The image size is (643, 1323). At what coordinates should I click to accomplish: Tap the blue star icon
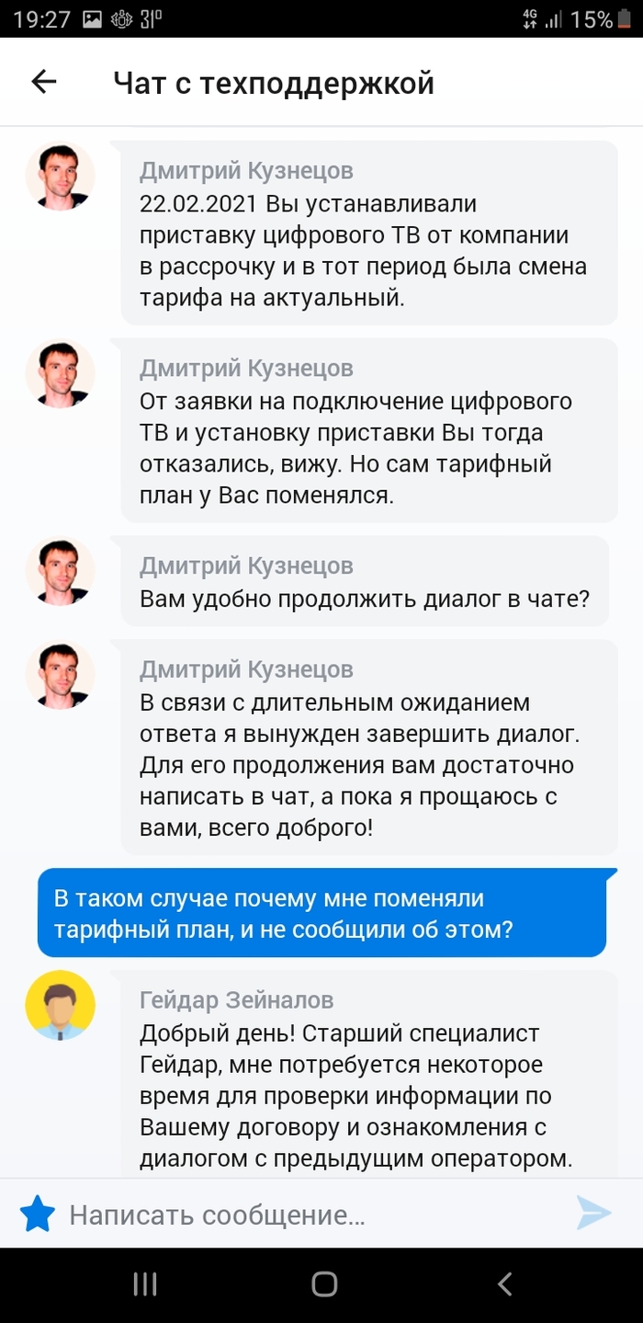coord(38,1214)
